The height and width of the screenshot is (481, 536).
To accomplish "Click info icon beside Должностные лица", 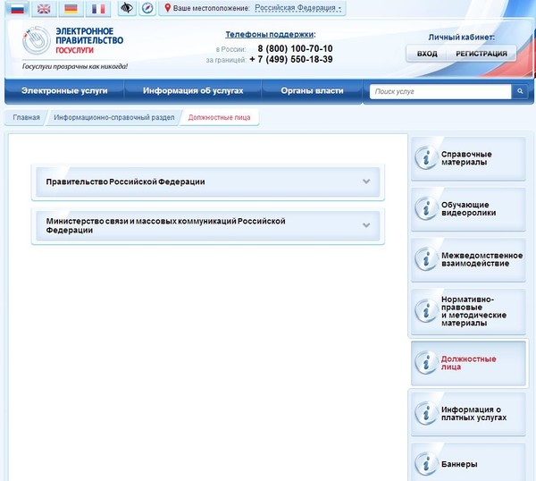I will 425,362.
